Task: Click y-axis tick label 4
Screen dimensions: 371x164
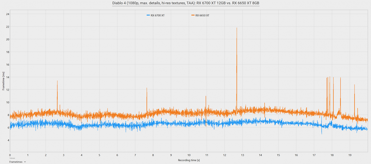Action: click(8, 140)
